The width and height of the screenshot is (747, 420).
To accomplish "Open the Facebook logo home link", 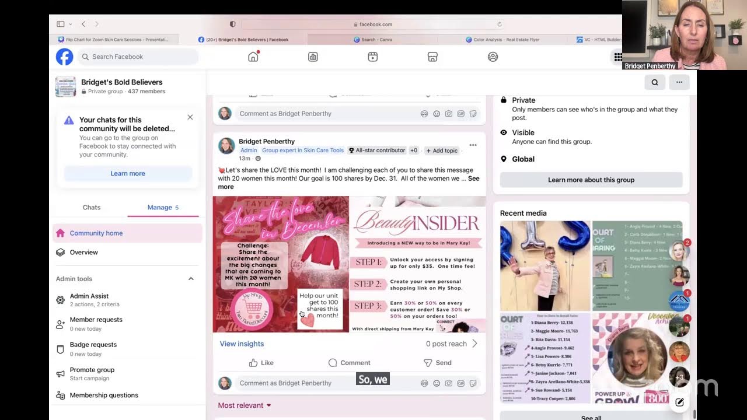I will coord(64,57).
